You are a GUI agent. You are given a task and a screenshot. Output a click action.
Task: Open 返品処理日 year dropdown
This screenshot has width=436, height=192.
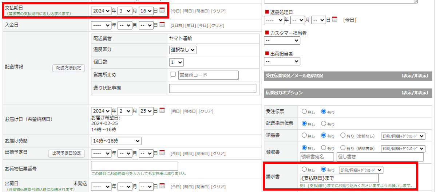274,20
